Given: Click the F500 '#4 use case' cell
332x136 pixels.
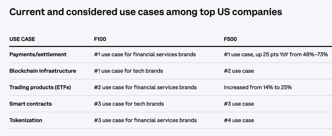Looking at the screenshot, I should coord(239,120).
